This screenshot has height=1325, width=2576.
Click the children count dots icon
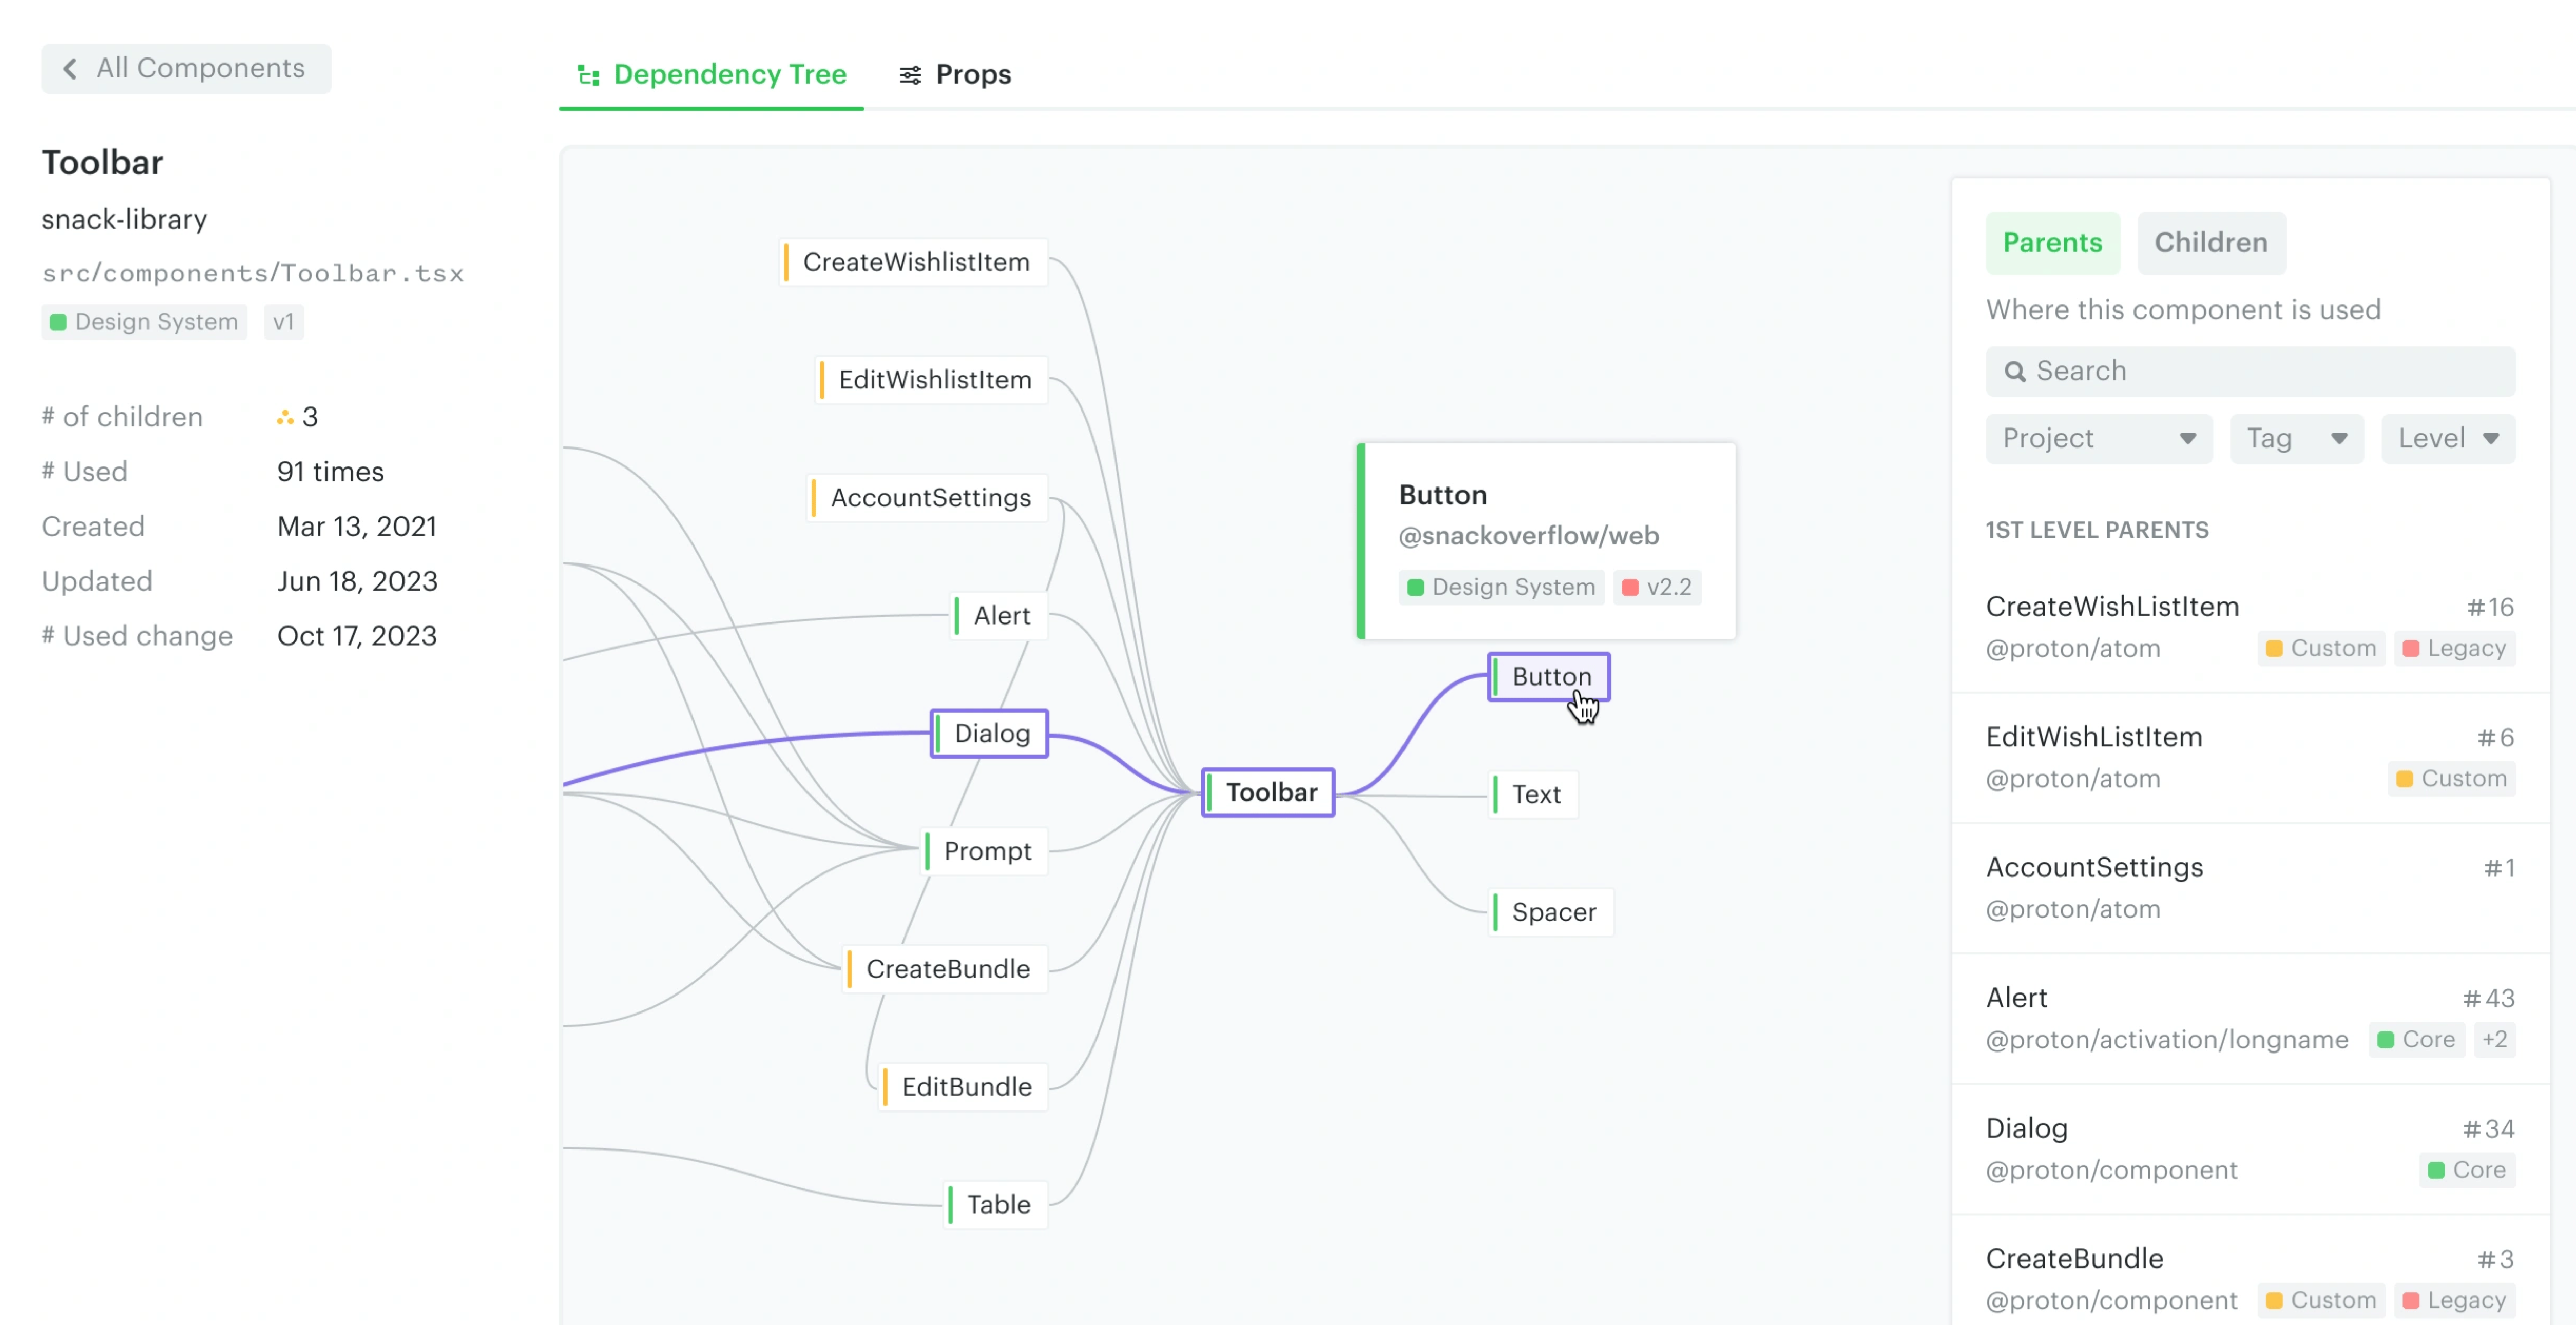[x=285, y=417]
